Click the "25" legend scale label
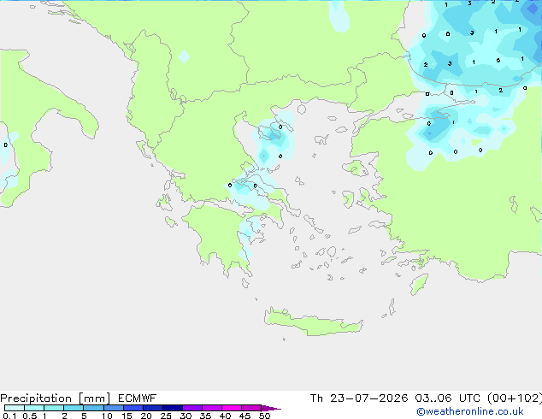Image resolution: width=542 pixels, height=419 pixels. (x=166, y=416)
